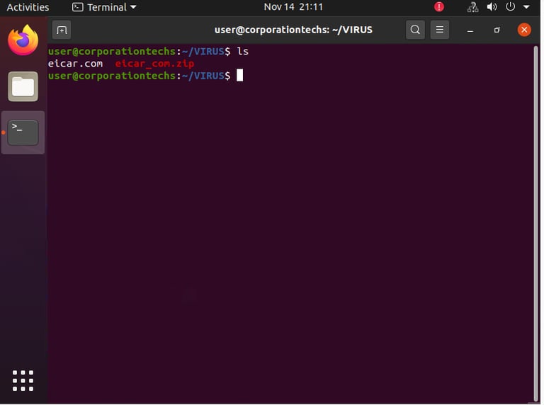Viewport: 544px width, 405px height.
Task: Click the terminal title user@corporationtechs: ~/VIRUS
Action: [x=293, y=30]
